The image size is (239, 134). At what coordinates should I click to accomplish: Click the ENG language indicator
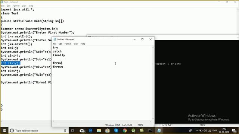(x=214, y=131)
